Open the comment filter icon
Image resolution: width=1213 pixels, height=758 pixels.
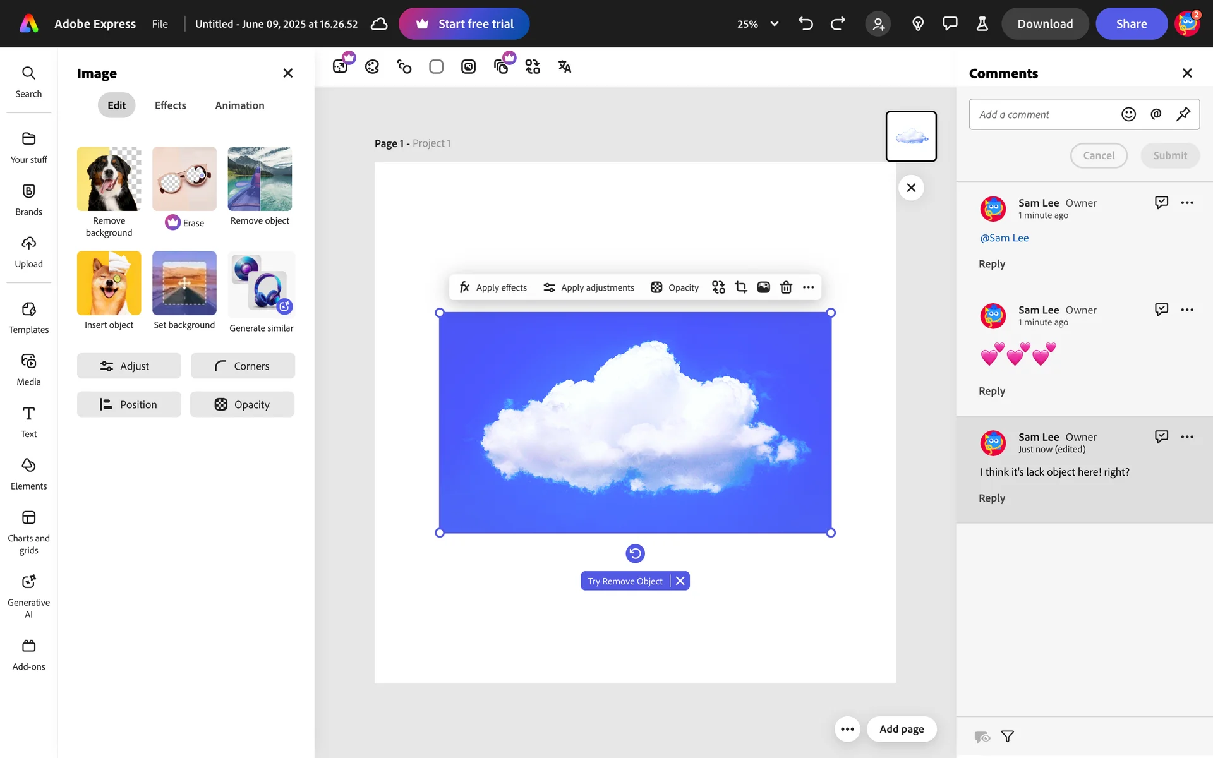click(1008, 737)
